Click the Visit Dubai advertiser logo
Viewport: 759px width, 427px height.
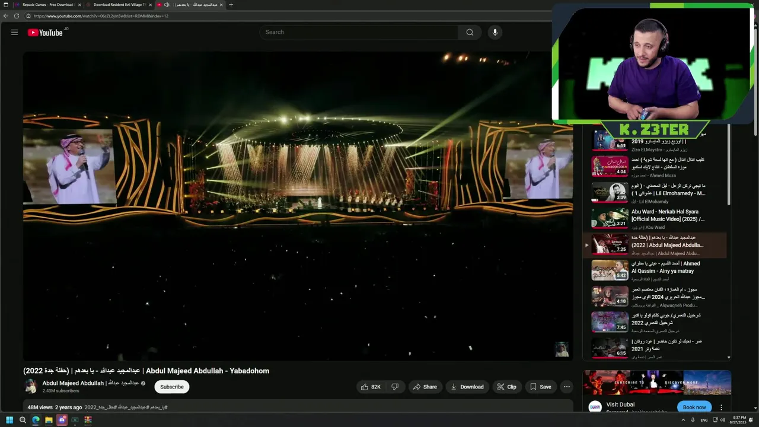point(595,407)
